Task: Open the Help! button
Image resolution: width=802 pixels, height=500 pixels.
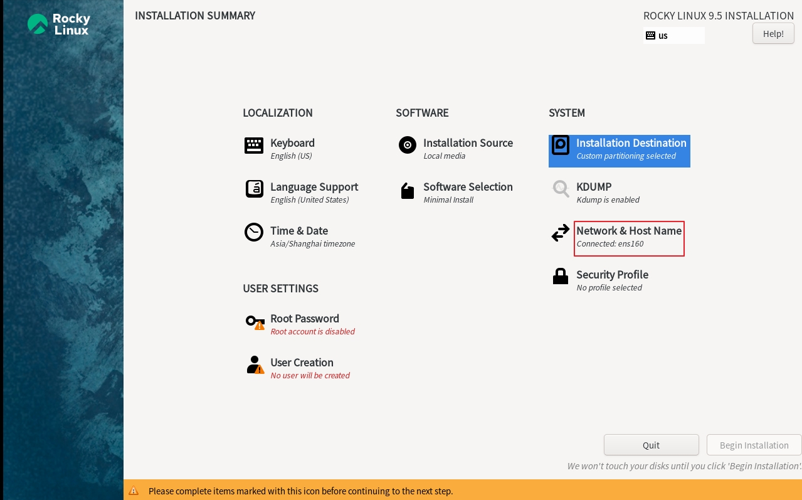Action: (773, 33)
